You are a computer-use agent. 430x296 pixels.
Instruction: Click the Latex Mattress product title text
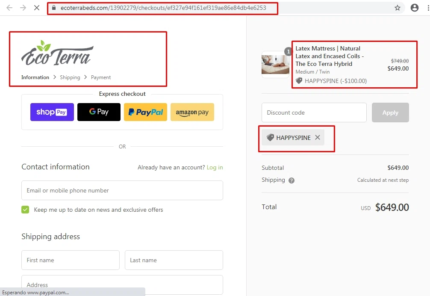click(x=330, y=56)
